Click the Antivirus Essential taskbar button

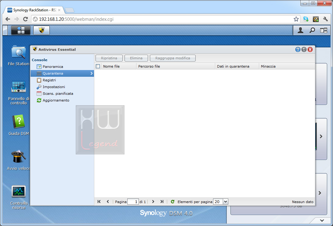pyautogui.click(x=42, y=30)
